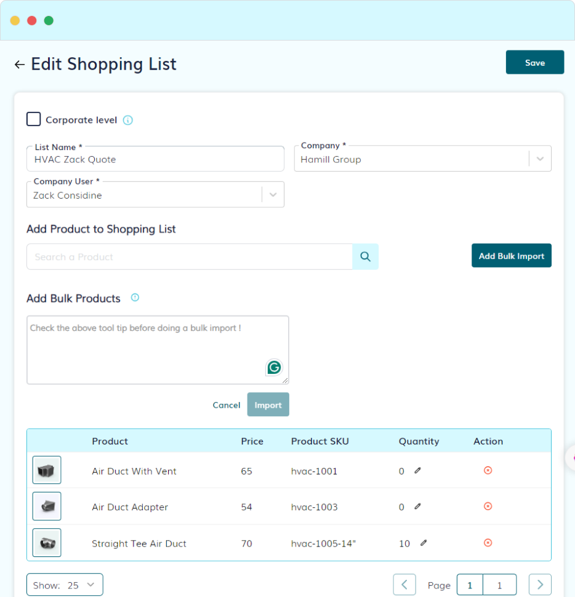Image resolution: width=575 pixels, height=597 pixels.
Task: Enable the Corporate level checkbox
Action: point(34,119)
